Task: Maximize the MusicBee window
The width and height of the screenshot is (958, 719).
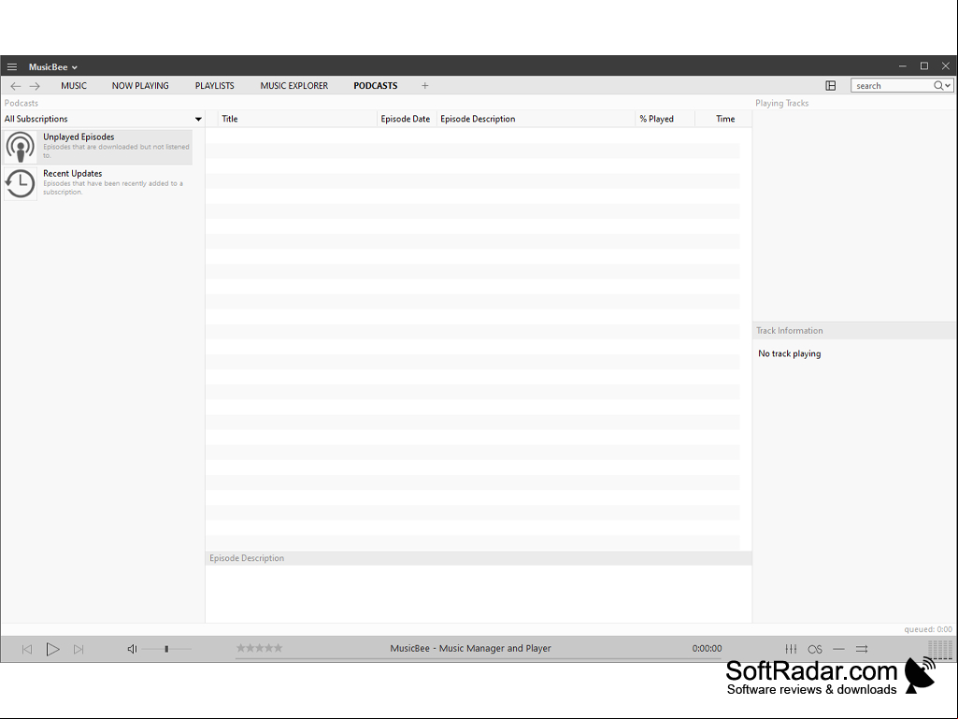Action: tap(923, 66)
